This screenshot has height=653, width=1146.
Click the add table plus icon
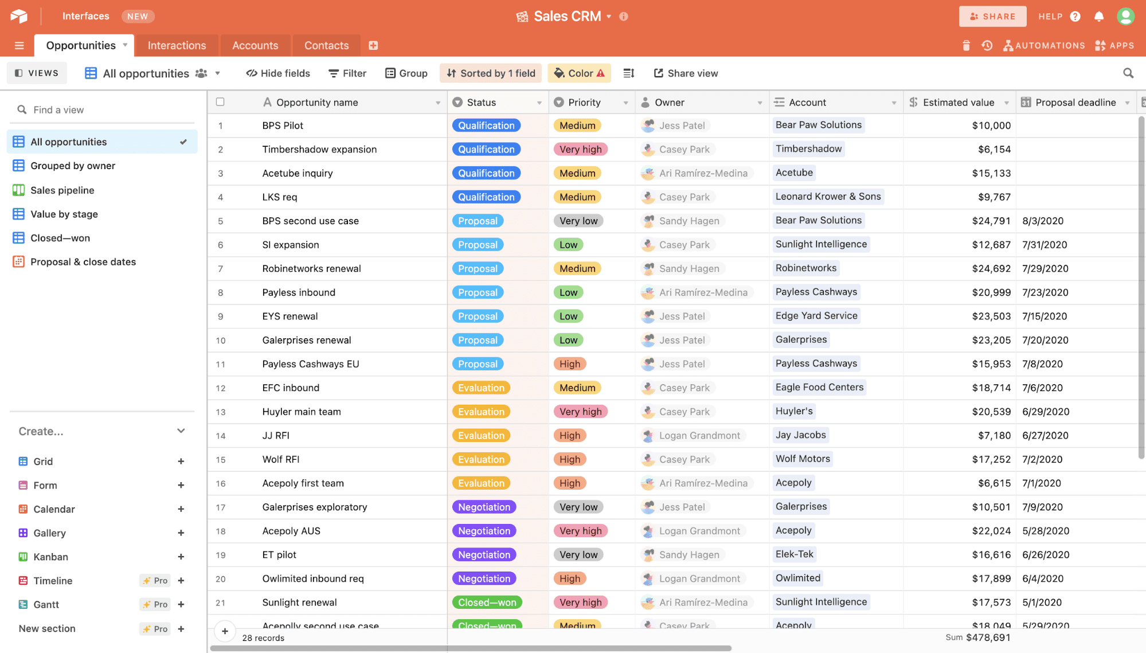coord(373,45)
